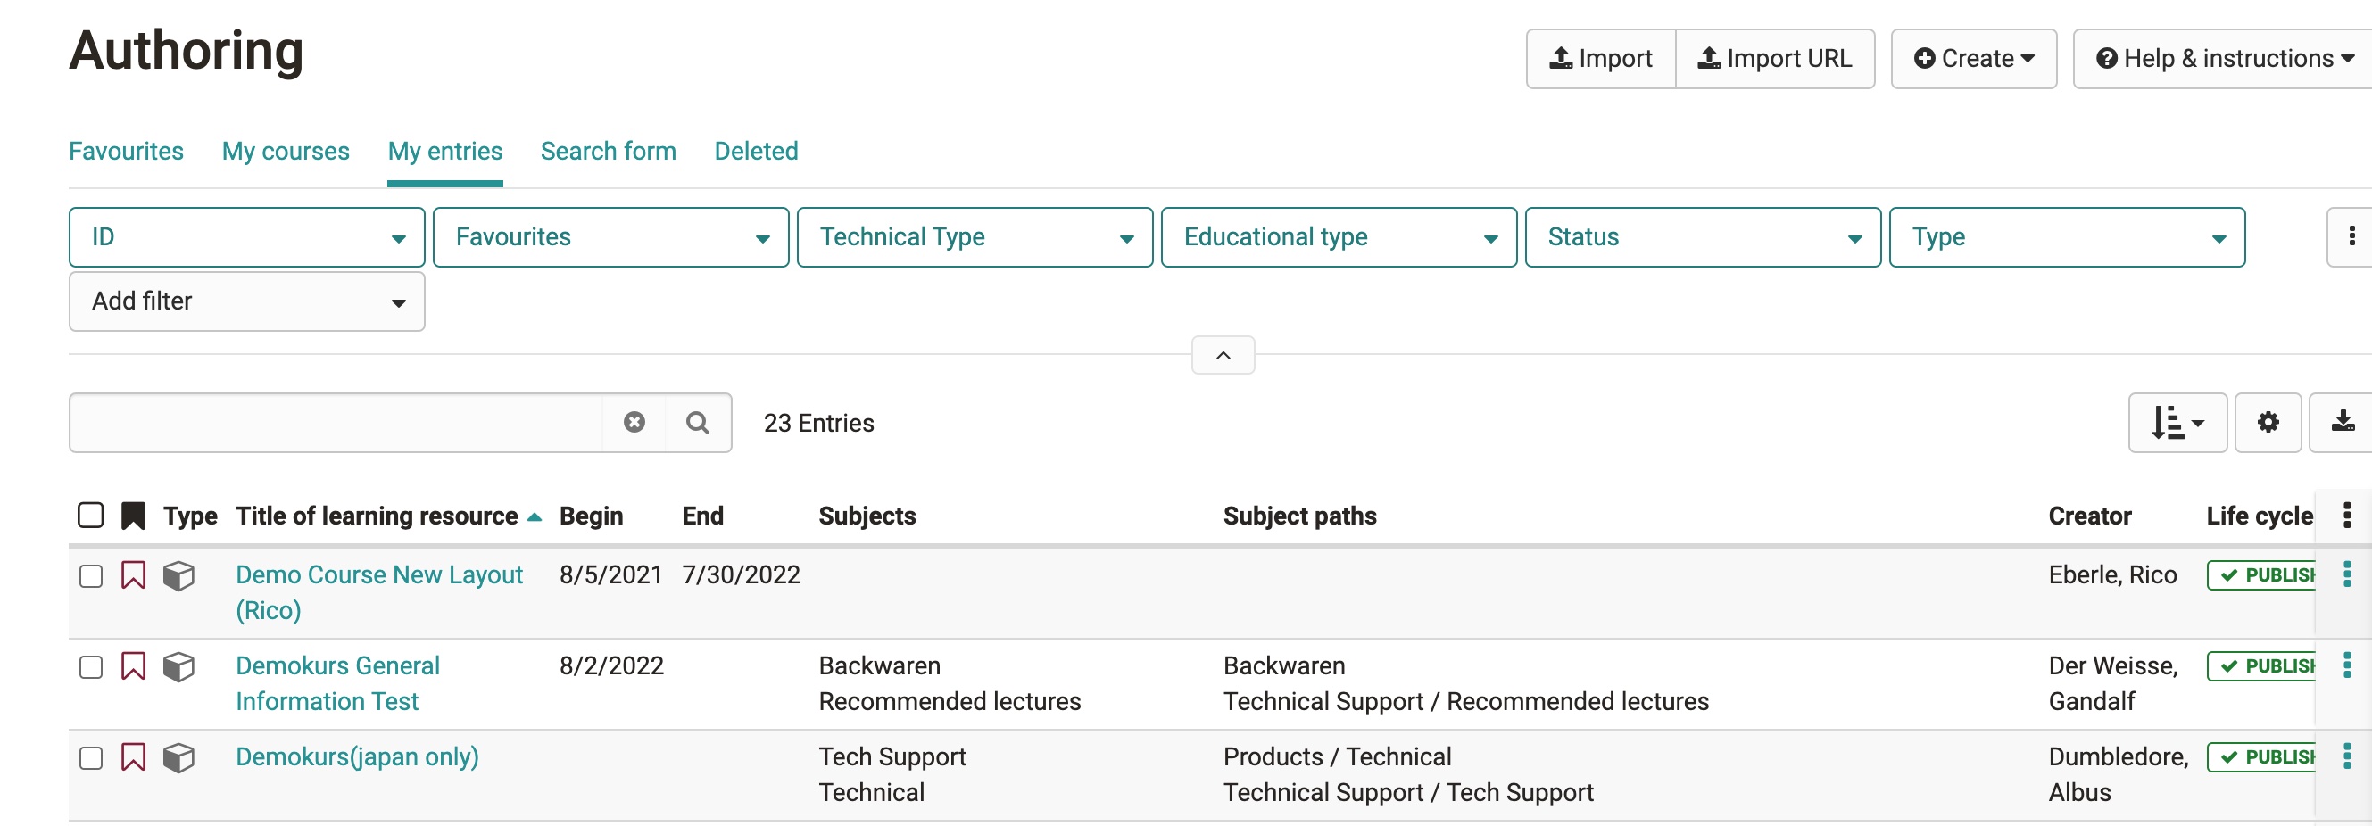This screenshot has height=826, width=2372.
Task: Expand the Technical Type filter
Action: point(975,237)
